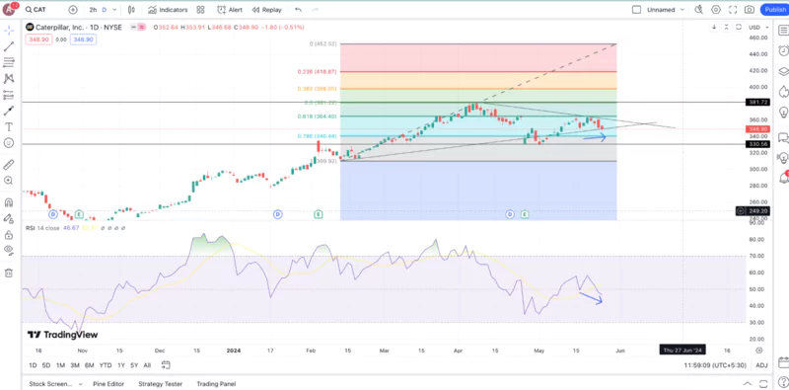Click the compare or add symbol plus icon
Viewport: 789px width, 390px height.
(x=73, y=10)
